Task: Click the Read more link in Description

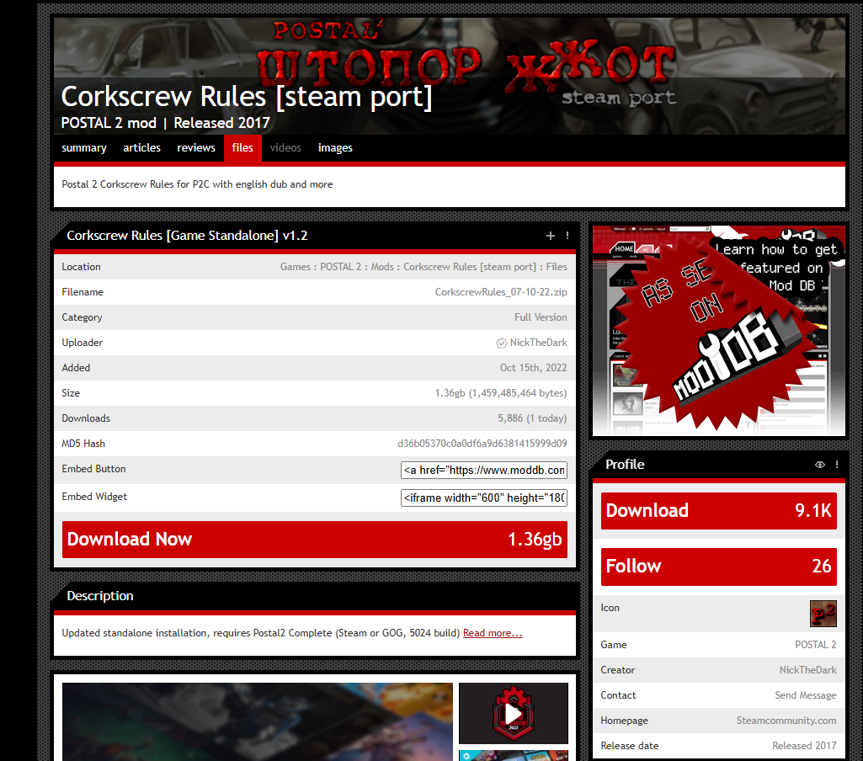Action: point(493,633)
